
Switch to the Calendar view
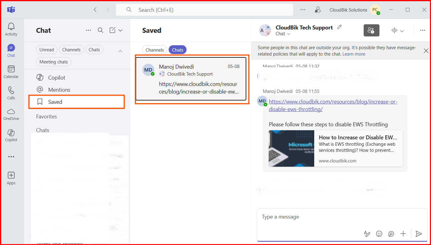(11, 71)
